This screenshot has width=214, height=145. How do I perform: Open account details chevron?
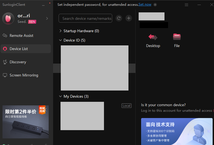pos(47,18)
